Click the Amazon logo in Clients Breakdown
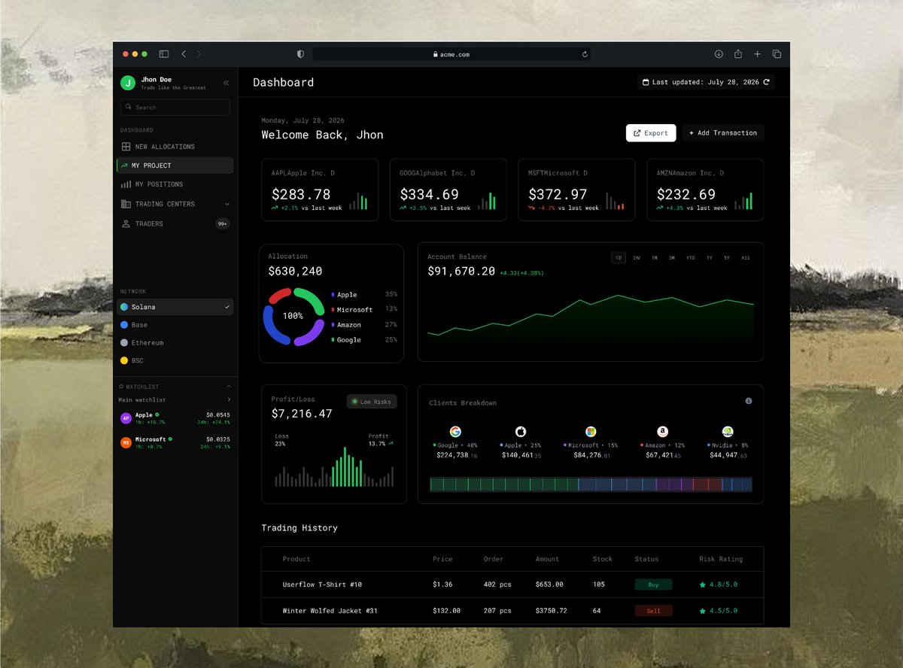Screen dimensions: 903x668 [x=662, y=432]
